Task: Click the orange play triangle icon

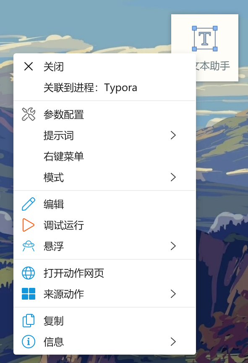Action: (28, 225)
